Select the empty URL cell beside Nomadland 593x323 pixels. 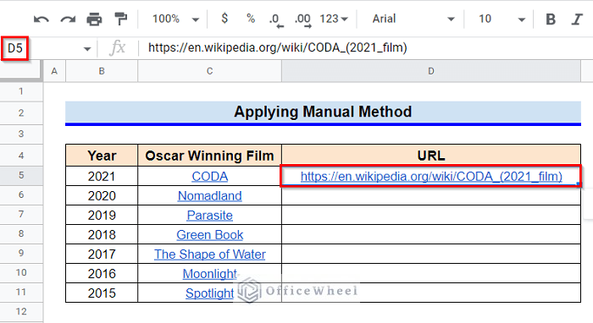[x=431, y=196]
